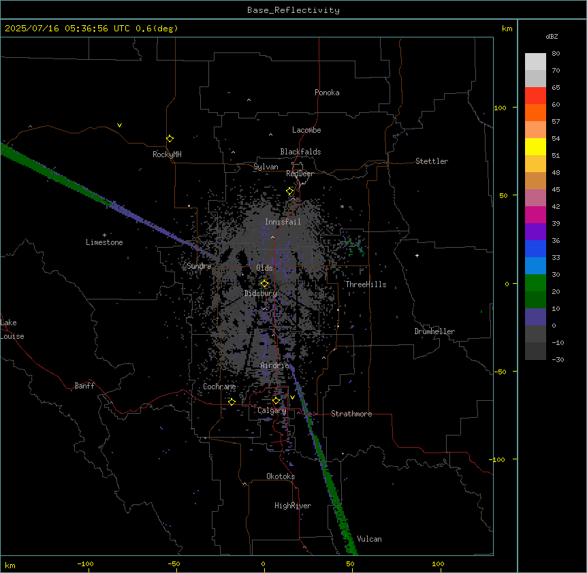587x573 pixels.
Task: Click the Vulcan label
Action: click(x=369, y=539)
